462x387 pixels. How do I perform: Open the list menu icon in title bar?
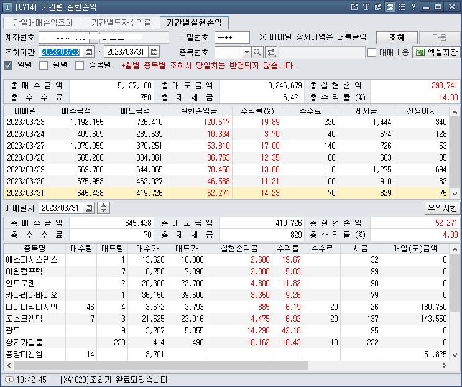402,7
